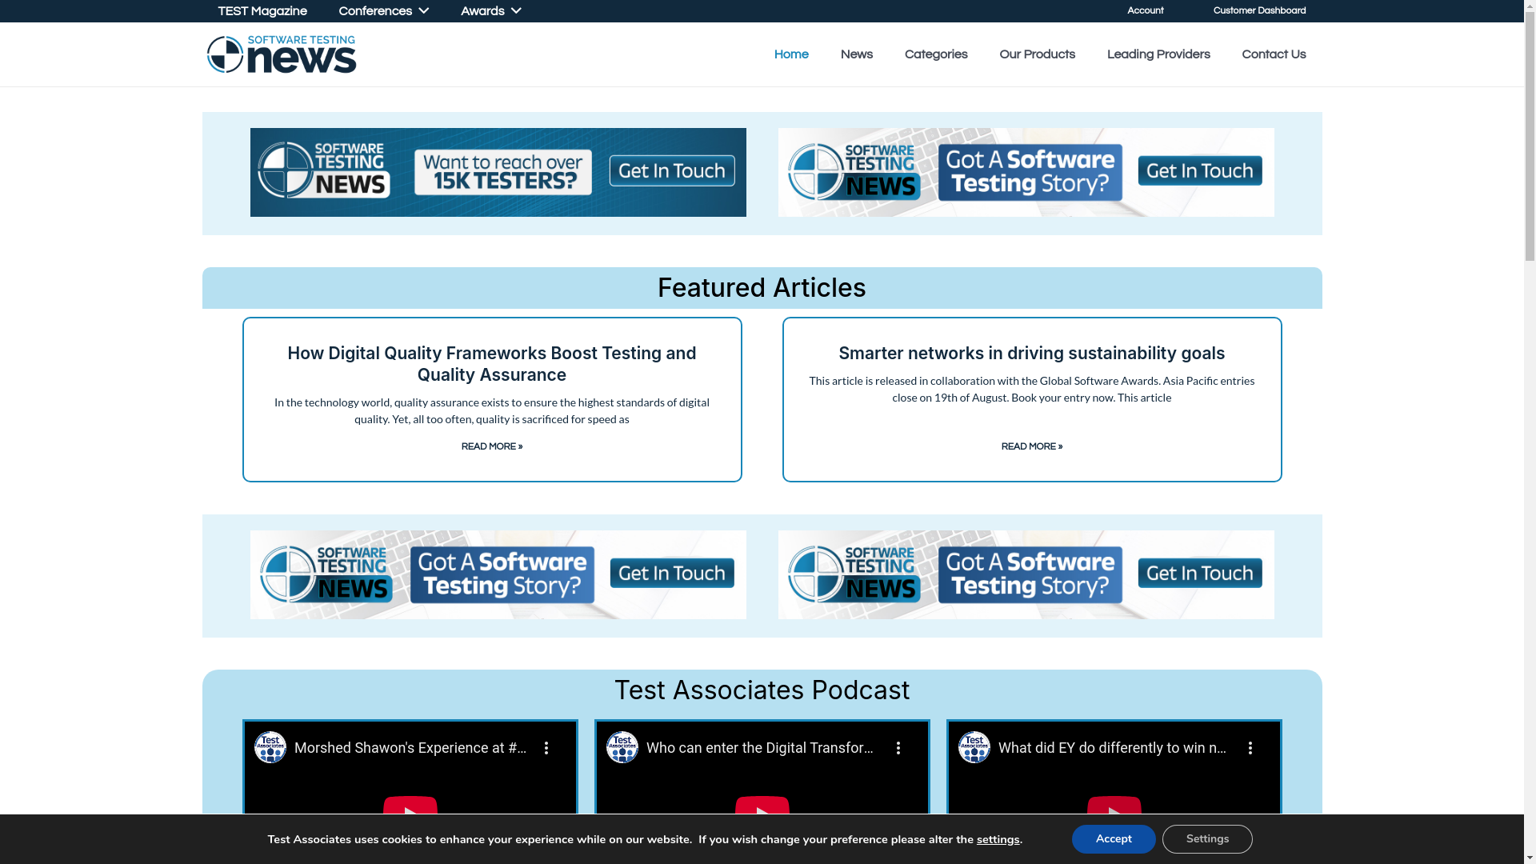Open the three-dot menu on EY video
Image resolution: width=1536 pixels, height=864 pixels.
point(1250,748)
